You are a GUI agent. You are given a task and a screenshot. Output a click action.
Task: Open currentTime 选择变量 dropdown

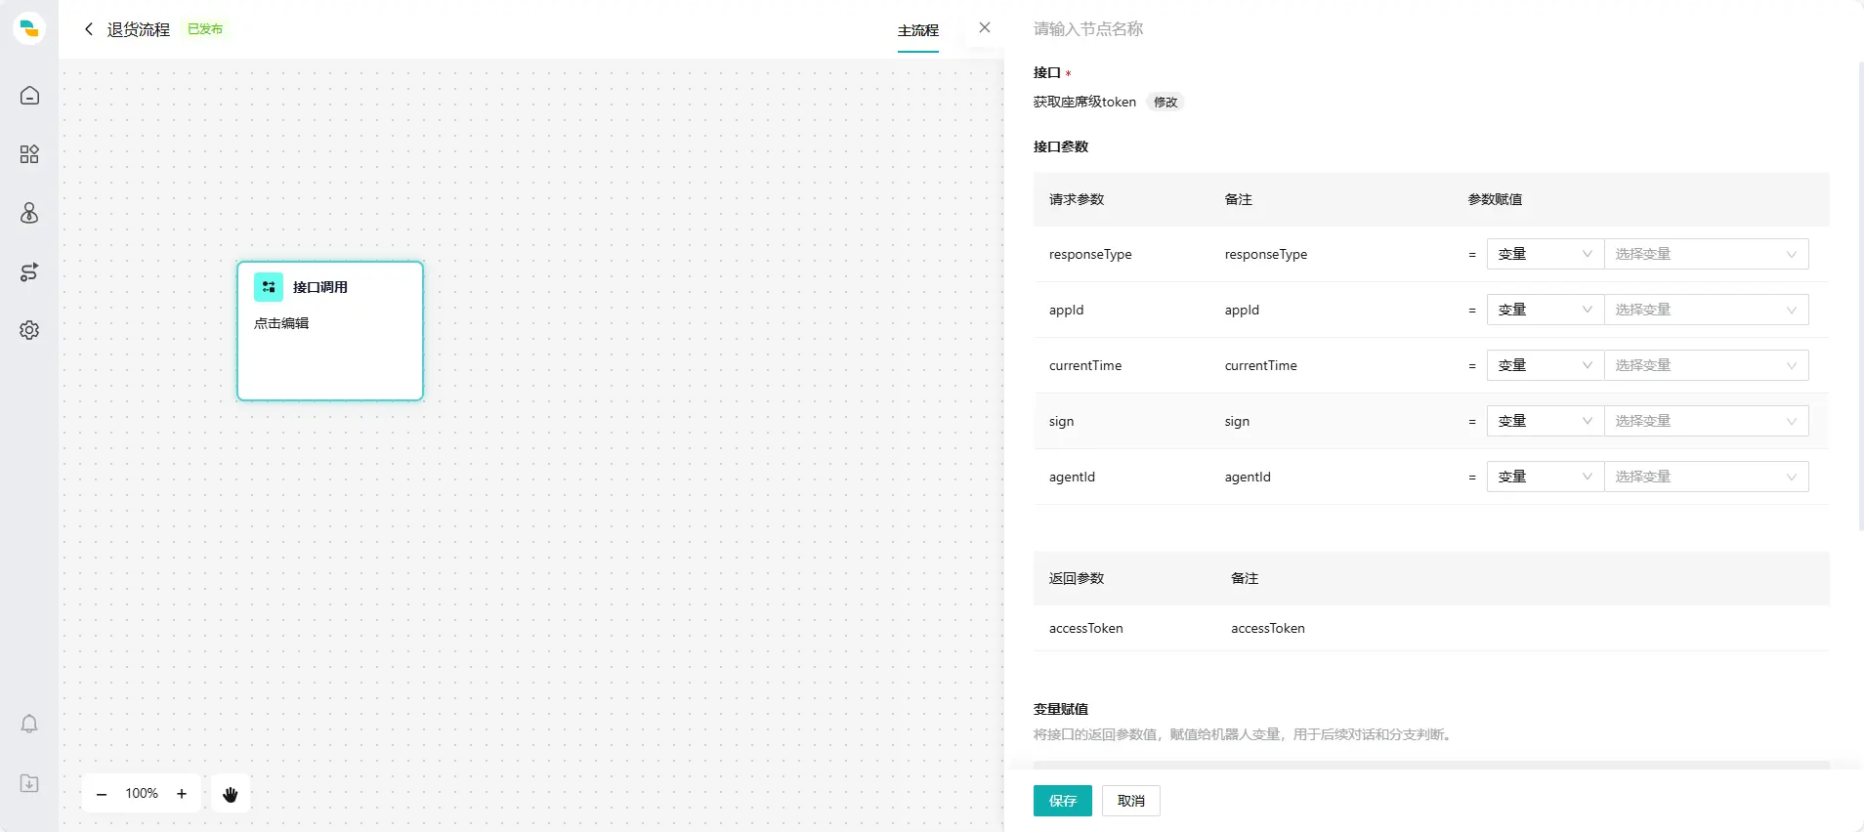pos(1706,365)
